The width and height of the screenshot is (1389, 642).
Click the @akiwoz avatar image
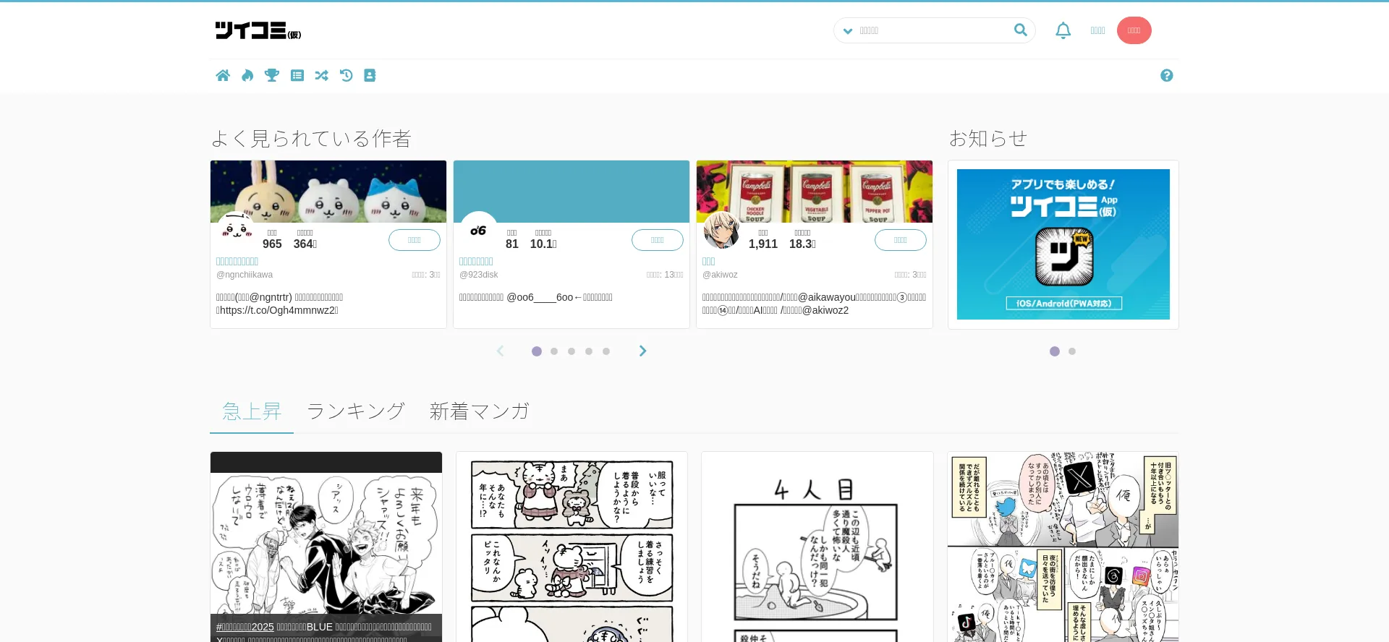(721, 229)
